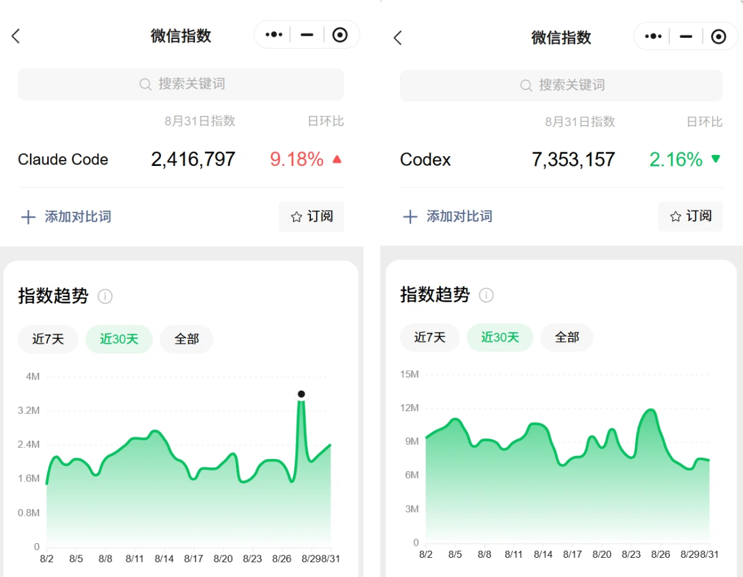
Task: Close mini program via circle icon, Claude Code panel
Action: point(340,35)
